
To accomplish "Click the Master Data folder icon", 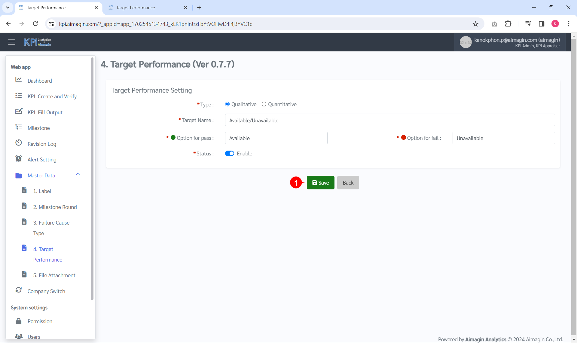I will pos(18,175).
